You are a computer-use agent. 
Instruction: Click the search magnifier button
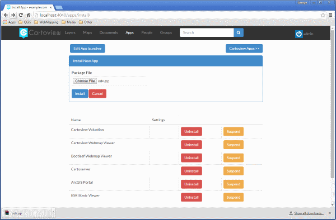point(239,32)
